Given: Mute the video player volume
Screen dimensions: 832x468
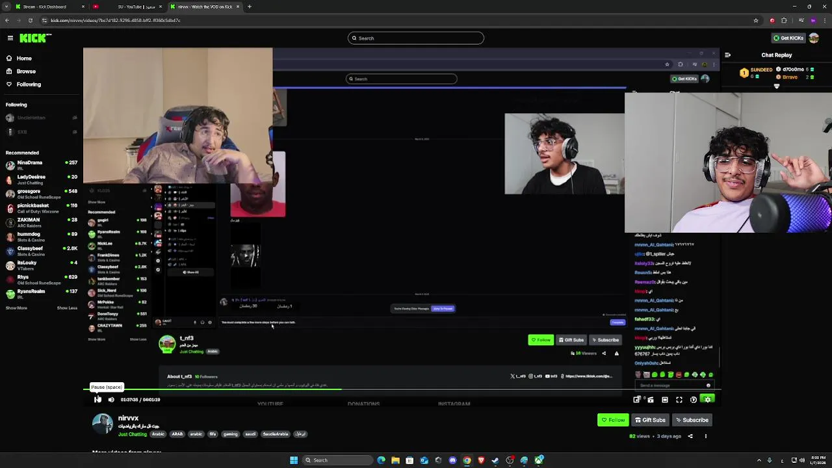Looking at the screenshot, I should pos(111,400).
